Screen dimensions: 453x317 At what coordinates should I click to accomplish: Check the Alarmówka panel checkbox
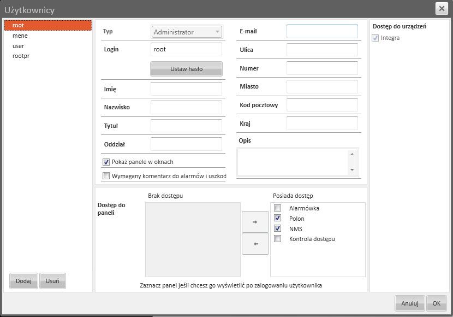pos(277,208)
